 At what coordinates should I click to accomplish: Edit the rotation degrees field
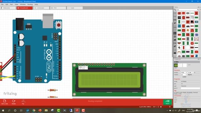click(x=184, y=75)
